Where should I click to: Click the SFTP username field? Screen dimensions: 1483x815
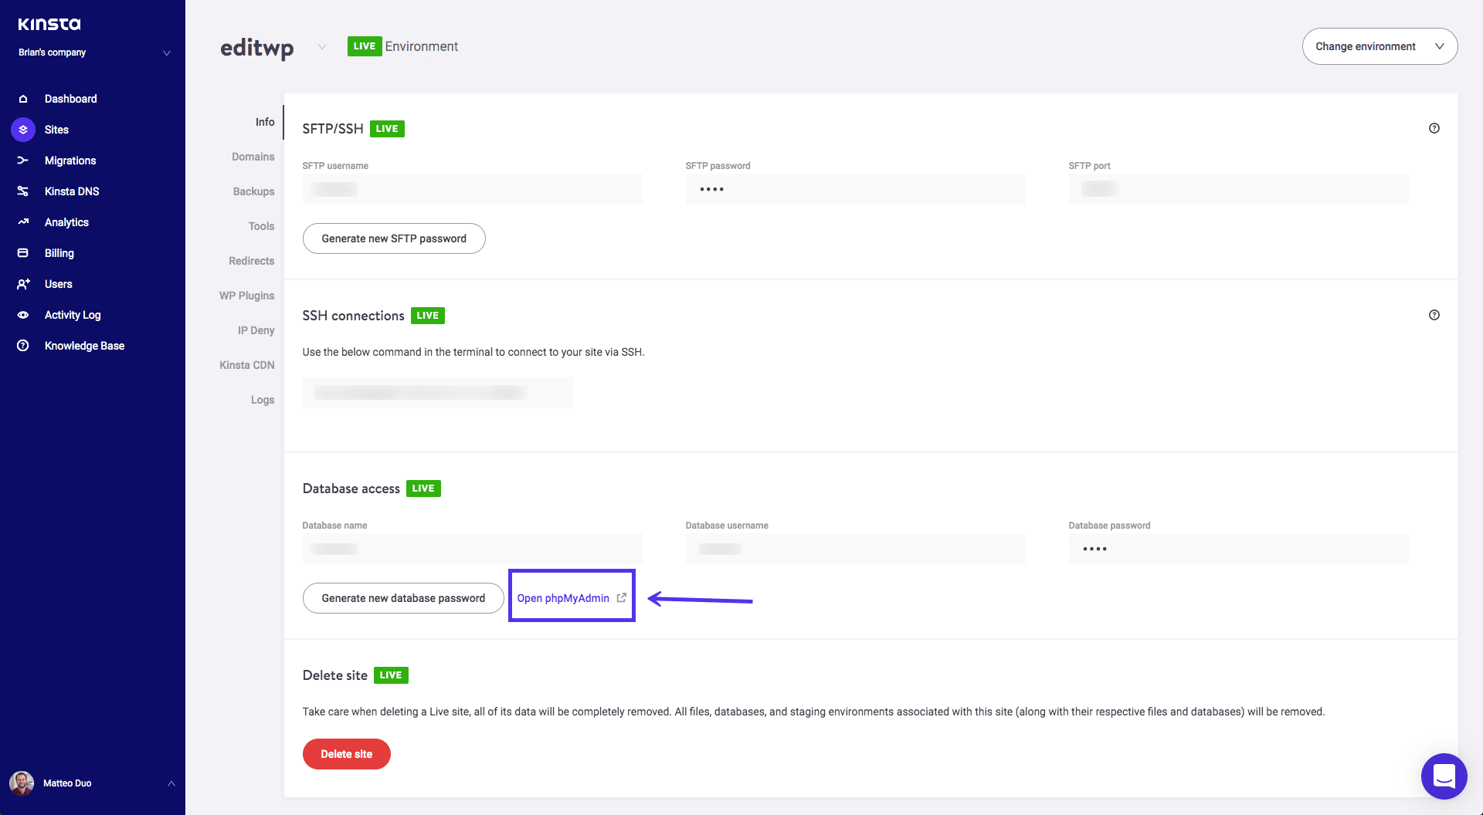click(472, 188)
